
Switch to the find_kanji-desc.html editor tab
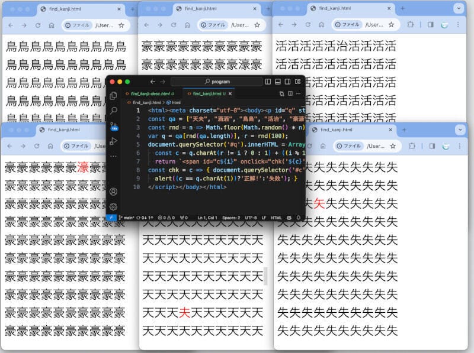150,93
